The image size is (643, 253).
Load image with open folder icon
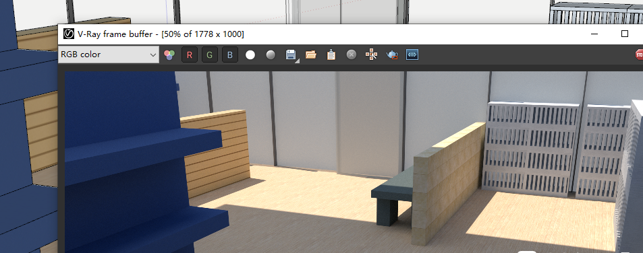point(311,55)
